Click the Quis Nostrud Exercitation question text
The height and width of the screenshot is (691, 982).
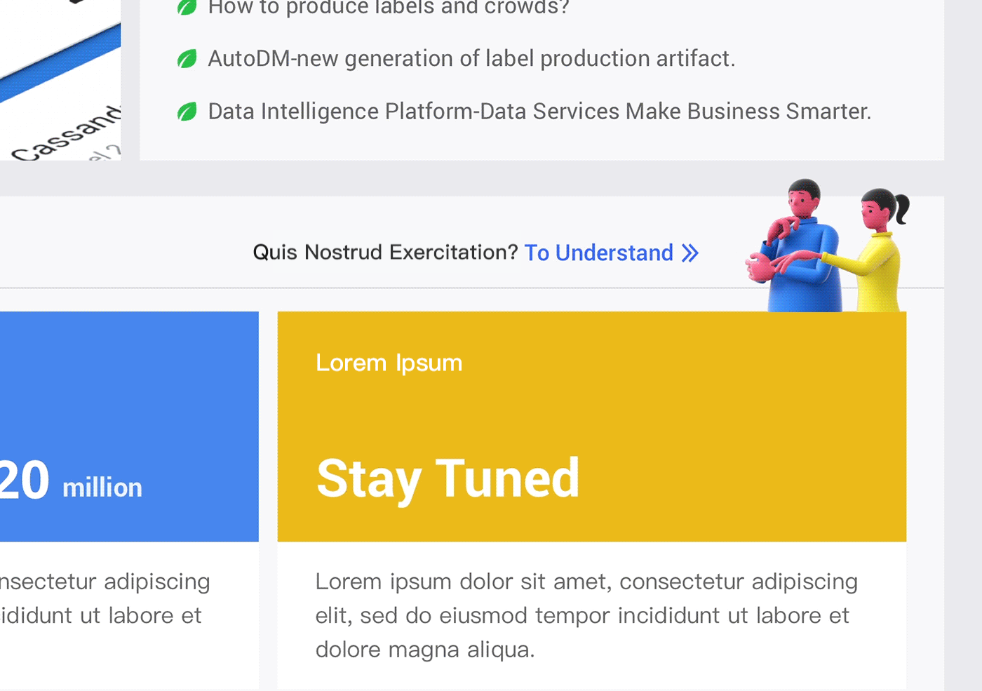385,253
